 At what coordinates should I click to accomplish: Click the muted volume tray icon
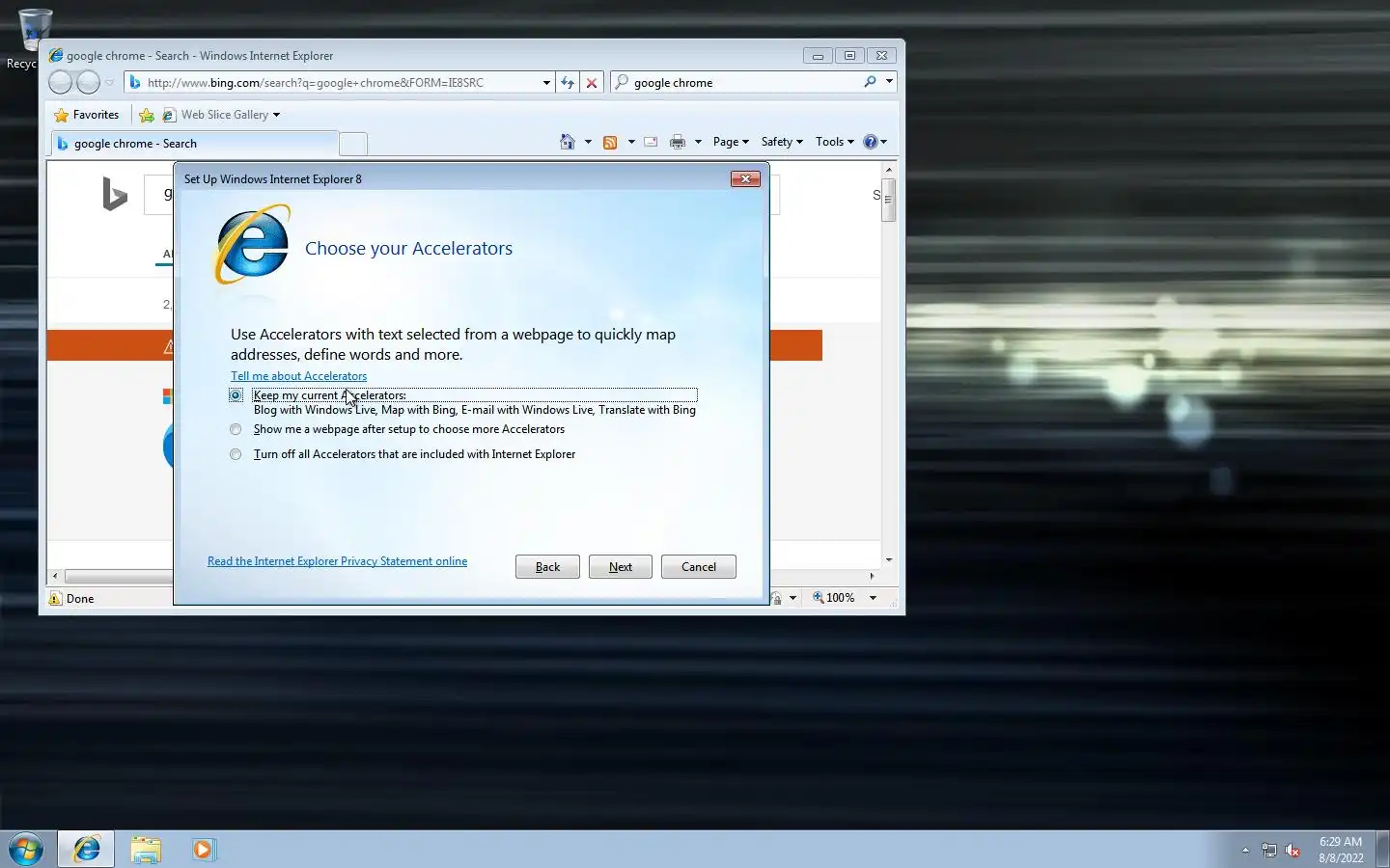pos(1293,850)
